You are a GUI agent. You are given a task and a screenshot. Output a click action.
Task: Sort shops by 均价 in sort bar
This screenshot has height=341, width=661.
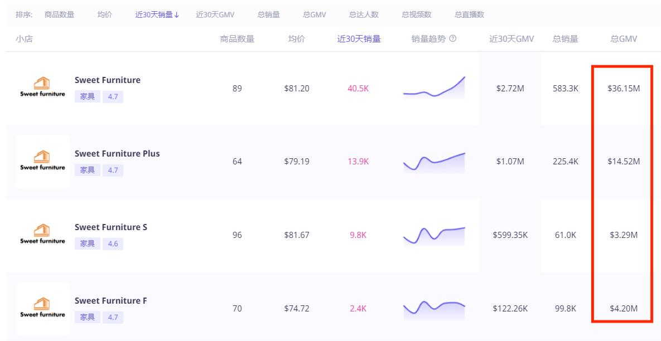pyautogui.click(x=105, y=14)
